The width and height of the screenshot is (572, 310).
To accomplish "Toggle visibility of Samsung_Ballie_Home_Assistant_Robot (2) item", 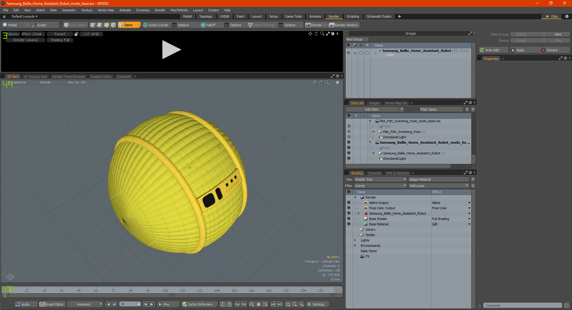I will (349, 153).
